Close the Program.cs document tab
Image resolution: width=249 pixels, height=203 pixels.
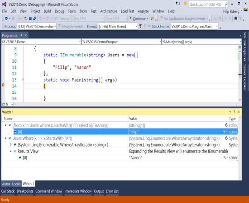tap(25, 35)
